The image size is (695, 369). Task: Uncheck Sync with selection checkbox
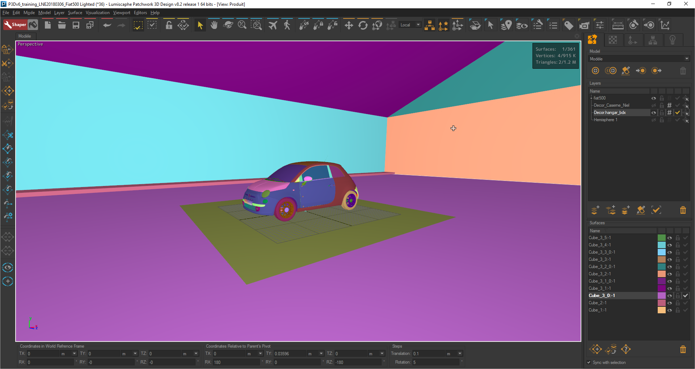tap(589, 362)
